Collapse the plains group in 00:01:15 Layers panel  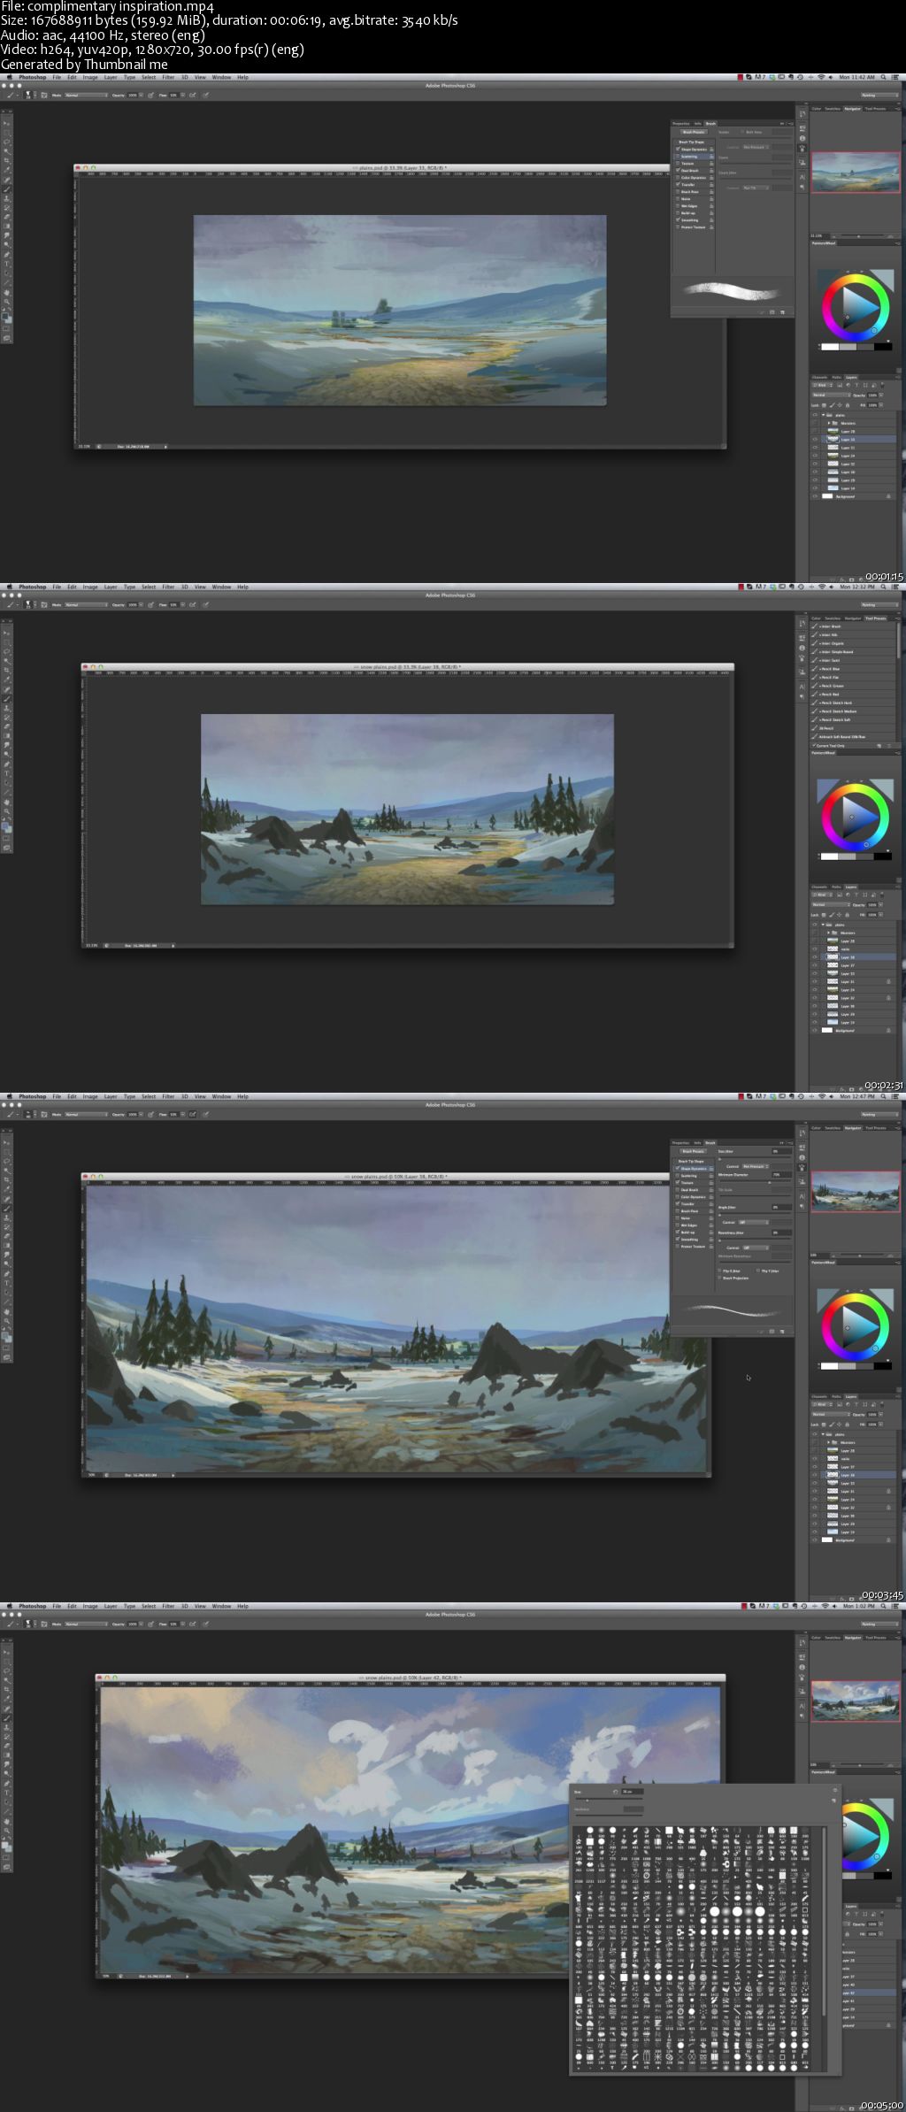[823, 415]
